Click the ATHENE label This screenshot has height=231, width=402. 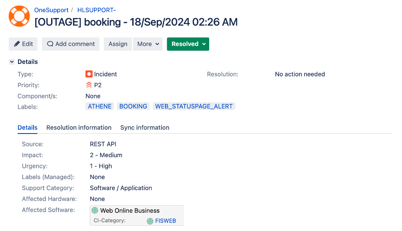tap(100, 106)
